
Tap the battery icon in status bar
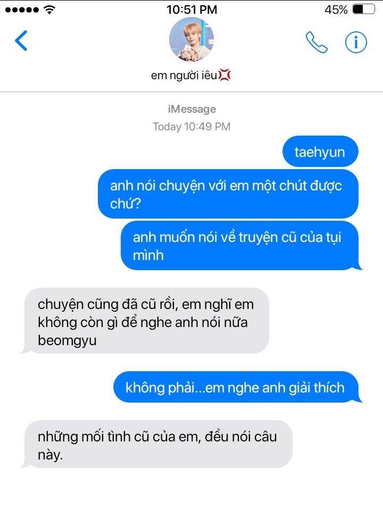click(x=364, y=10)
